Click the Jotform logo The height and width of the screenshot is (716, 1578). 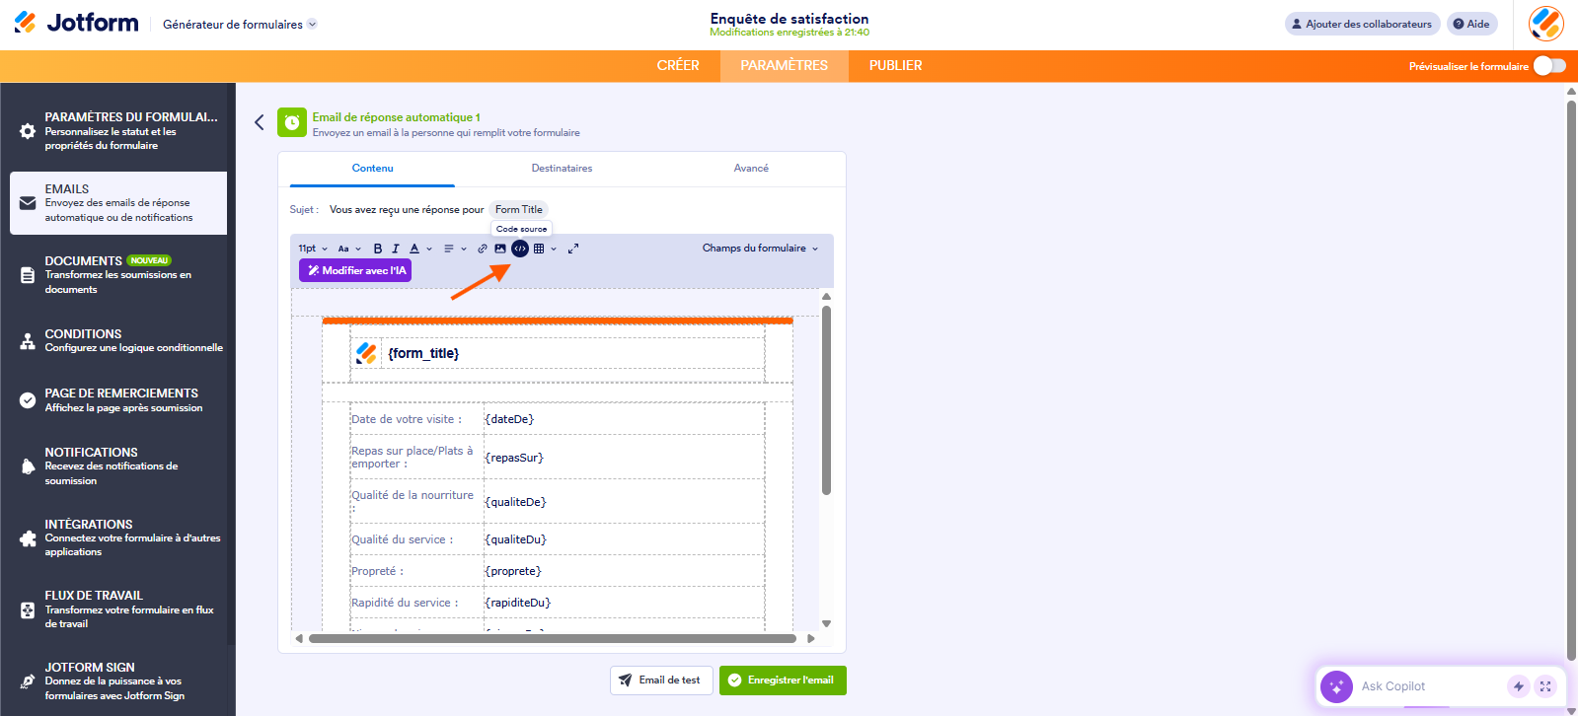76,23
